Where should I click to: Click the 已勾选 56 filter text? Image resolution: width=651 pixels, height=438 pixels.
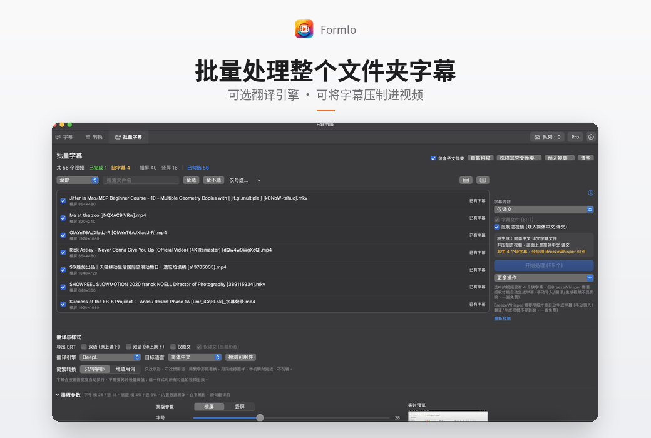(198, 168)
